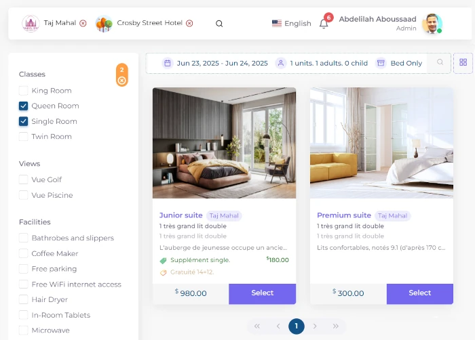The height and width of the screenshot is (340, 475).
Task: Open the English language dropdown
Action: click(x=291, y=24)
